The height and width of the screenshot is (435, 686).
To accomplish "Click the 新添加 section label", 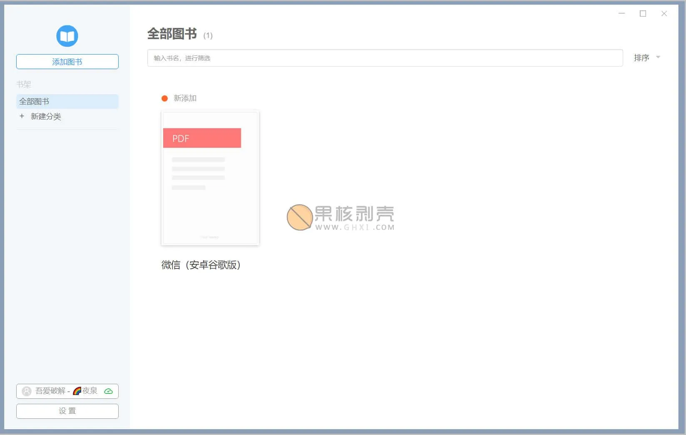I will pyautogui.click(x=185, y=98).
